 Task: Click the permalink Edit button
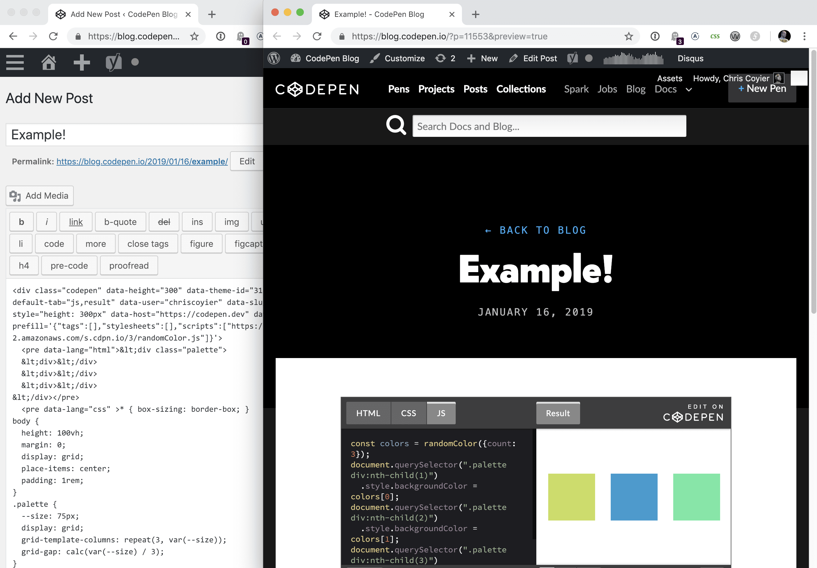click(x=247, y=161)
